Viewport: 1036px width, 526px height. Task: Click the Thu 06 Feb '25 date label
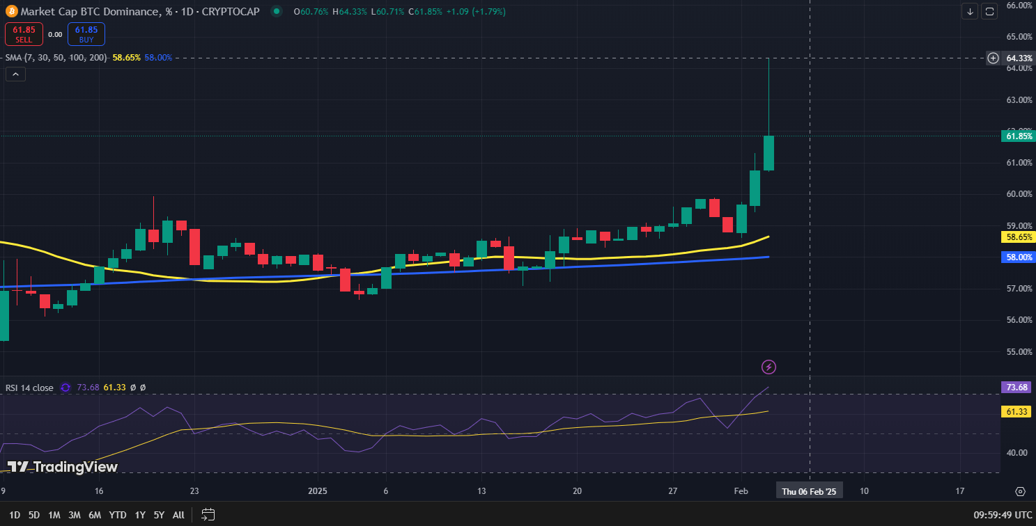[809, 490]
